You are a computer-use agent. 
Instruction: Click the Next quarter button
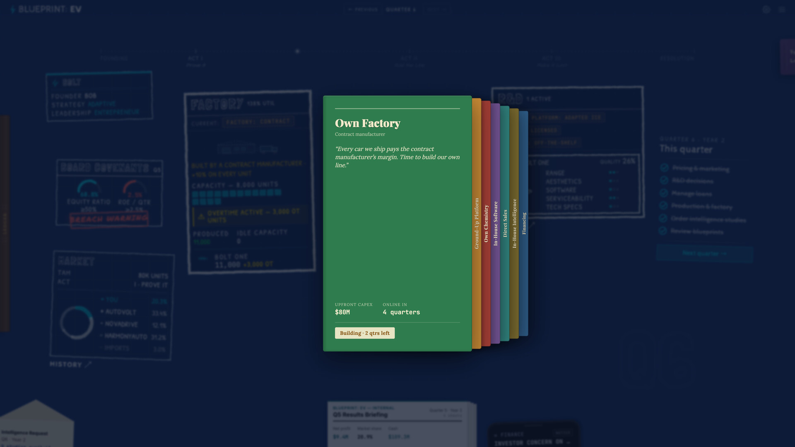pos(704,253)
